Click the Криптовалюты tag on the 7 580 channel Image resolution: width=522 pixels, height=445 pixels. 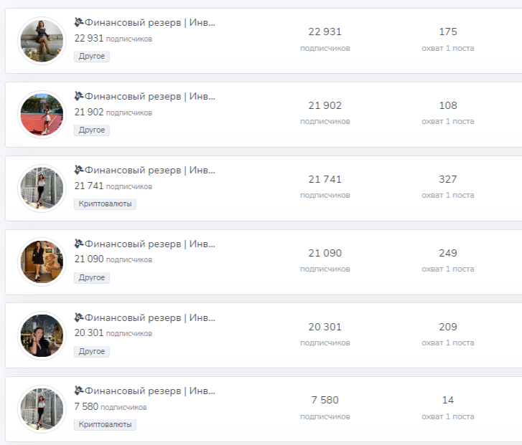(x=105, y=425)
